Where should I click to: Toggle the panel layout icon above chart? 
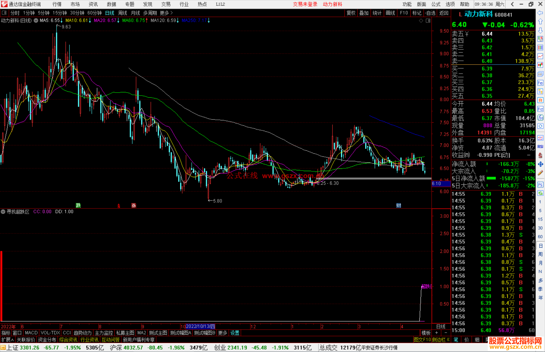click(x=428, y=21)
